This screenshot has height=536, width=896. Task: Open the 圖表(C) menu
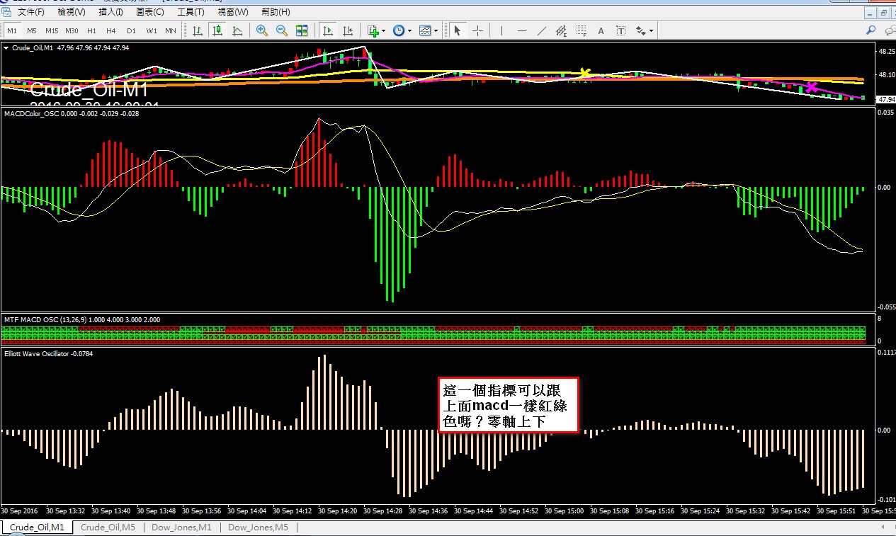[150, 12]
